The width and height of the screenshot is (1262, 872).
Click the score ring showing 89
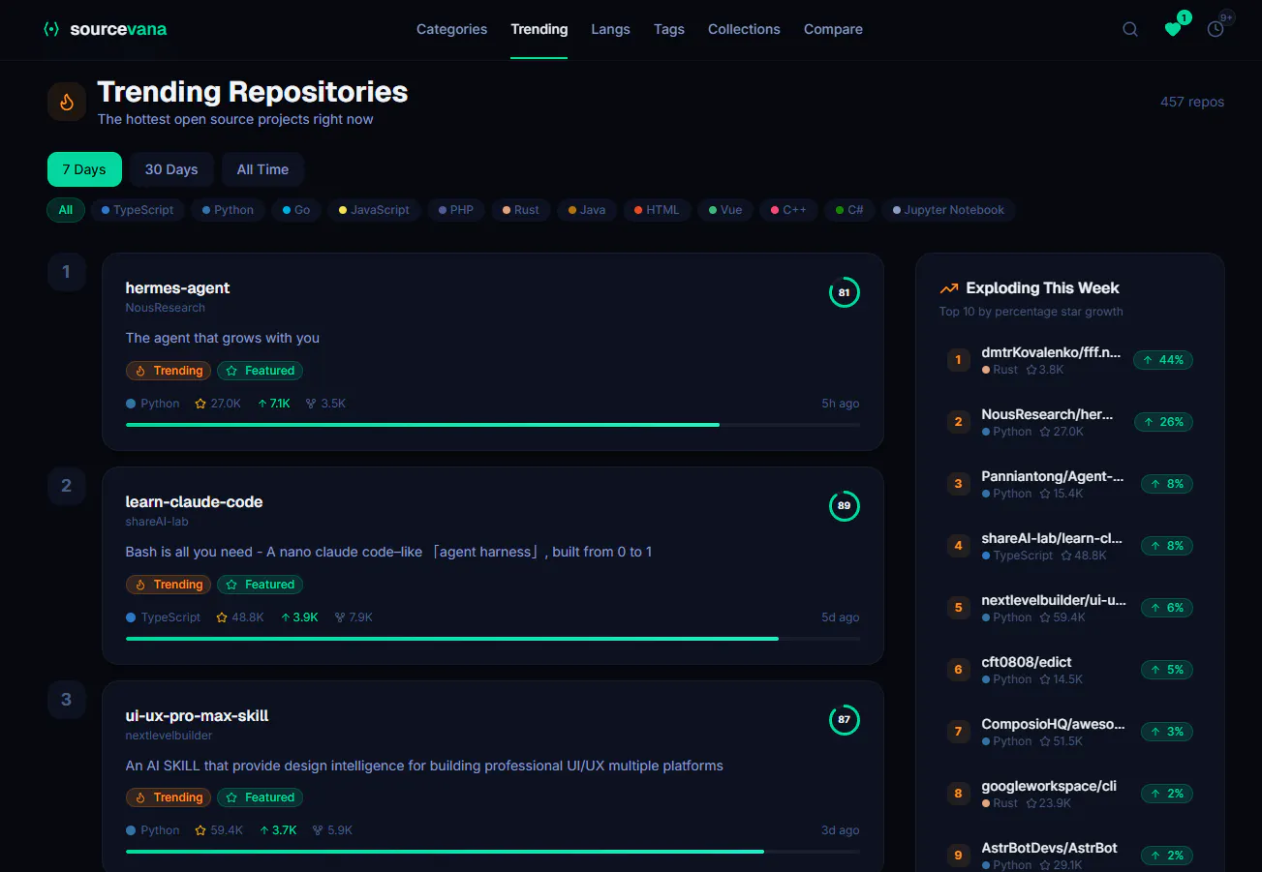point(844,506)
